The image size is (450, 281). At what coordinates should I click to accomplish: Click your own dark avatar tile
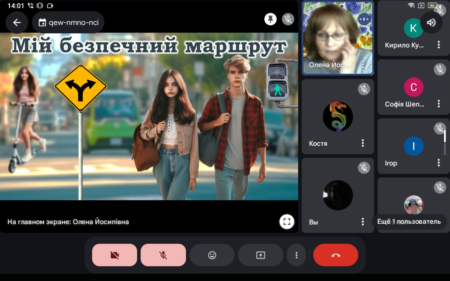338,195
